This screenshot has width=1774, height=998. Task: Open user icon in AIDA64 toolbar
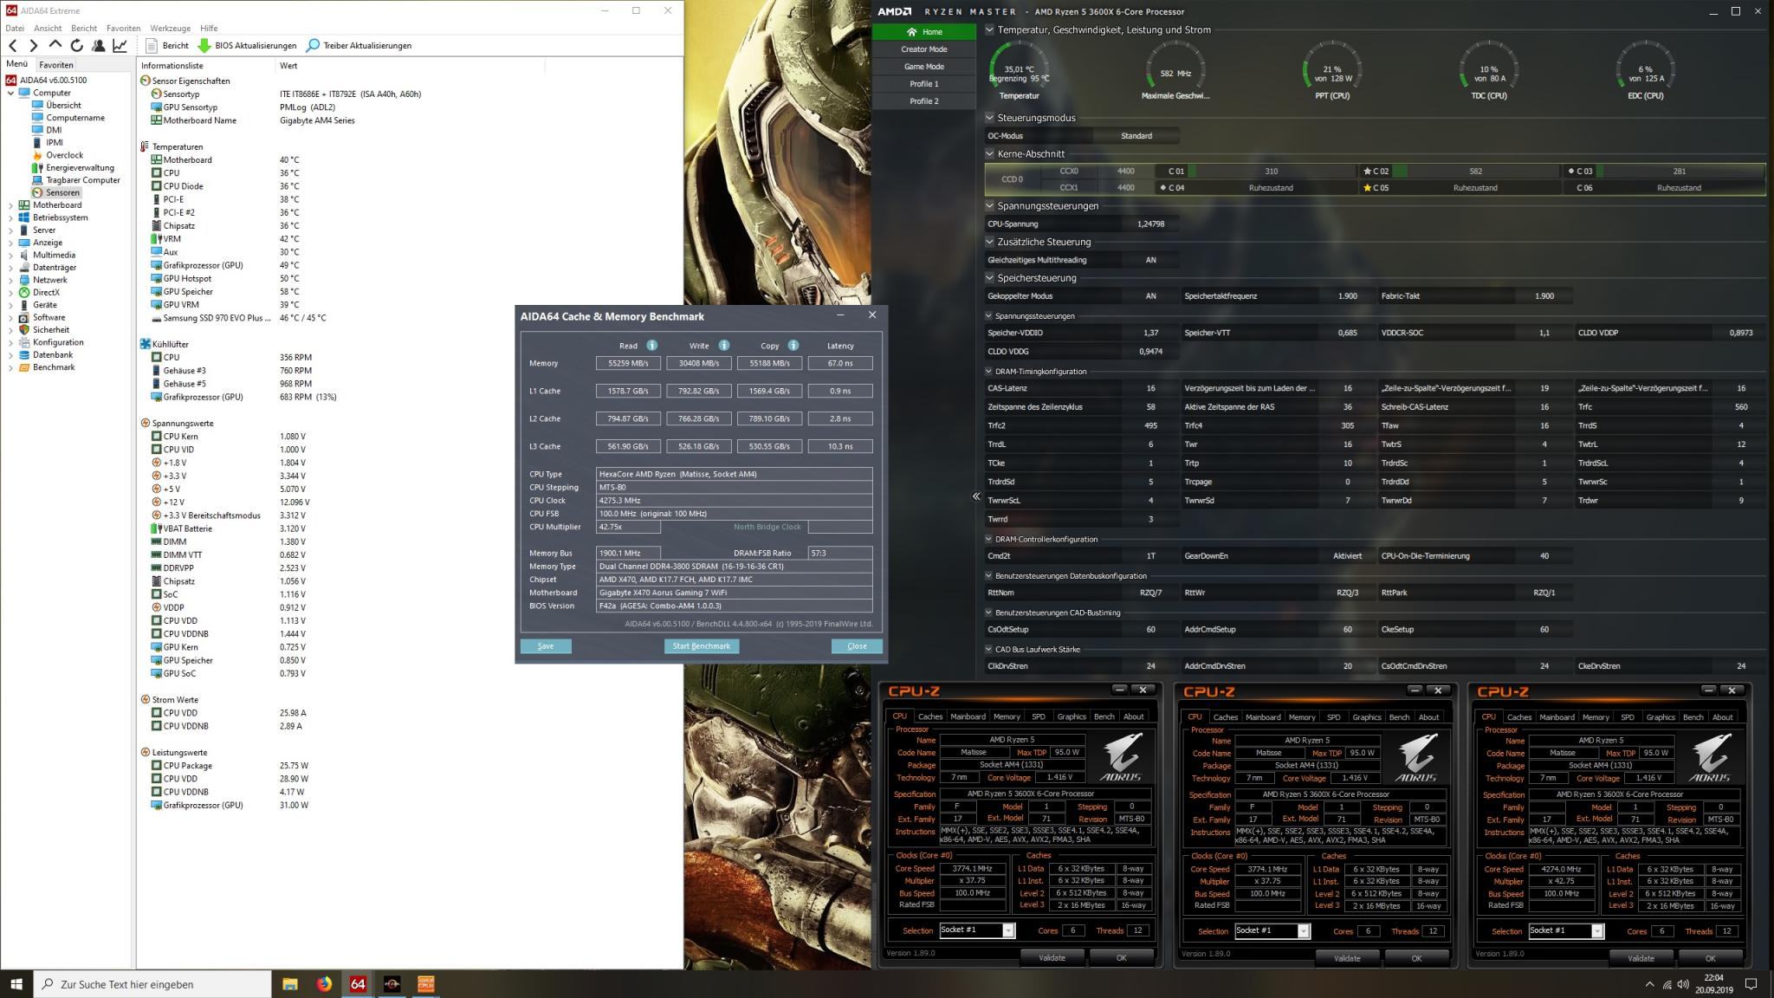tap(98, 45)
